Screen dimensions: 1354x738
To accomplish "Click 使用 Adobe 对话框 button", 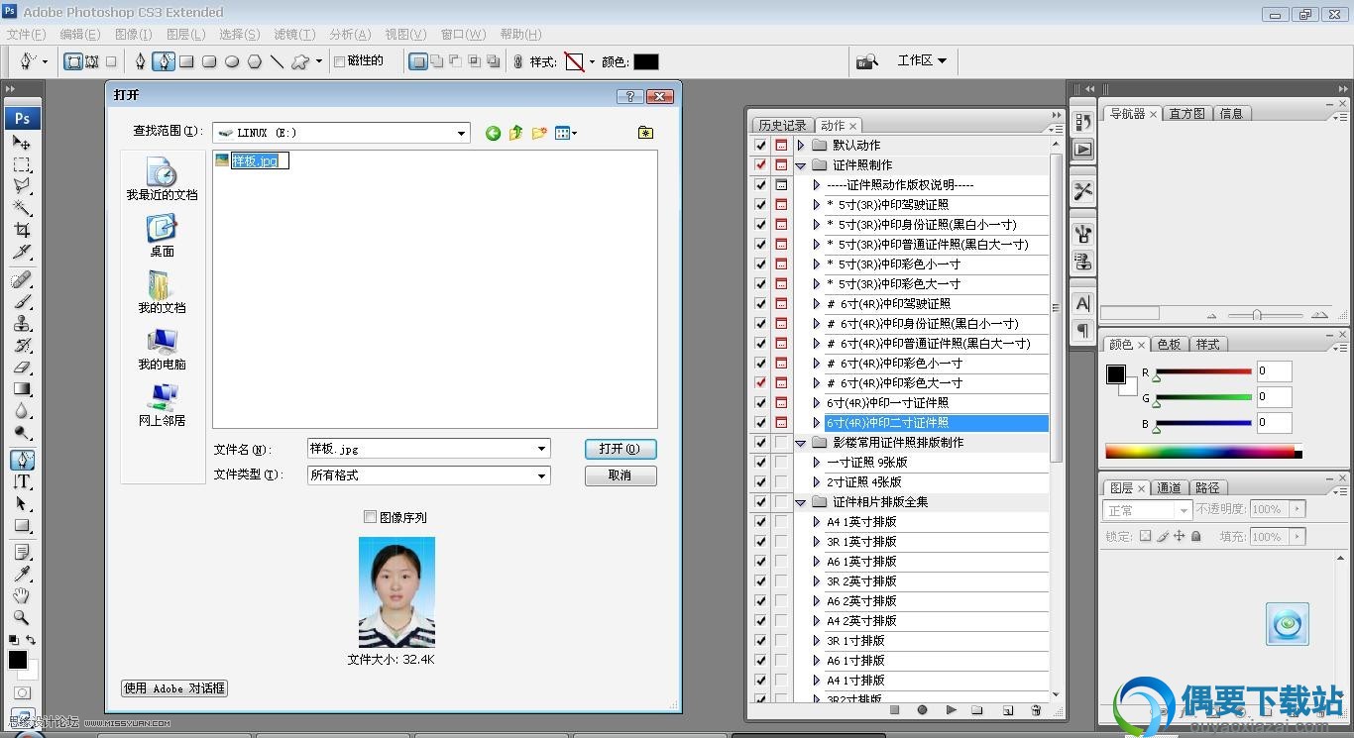I will (x=174, y=687).
